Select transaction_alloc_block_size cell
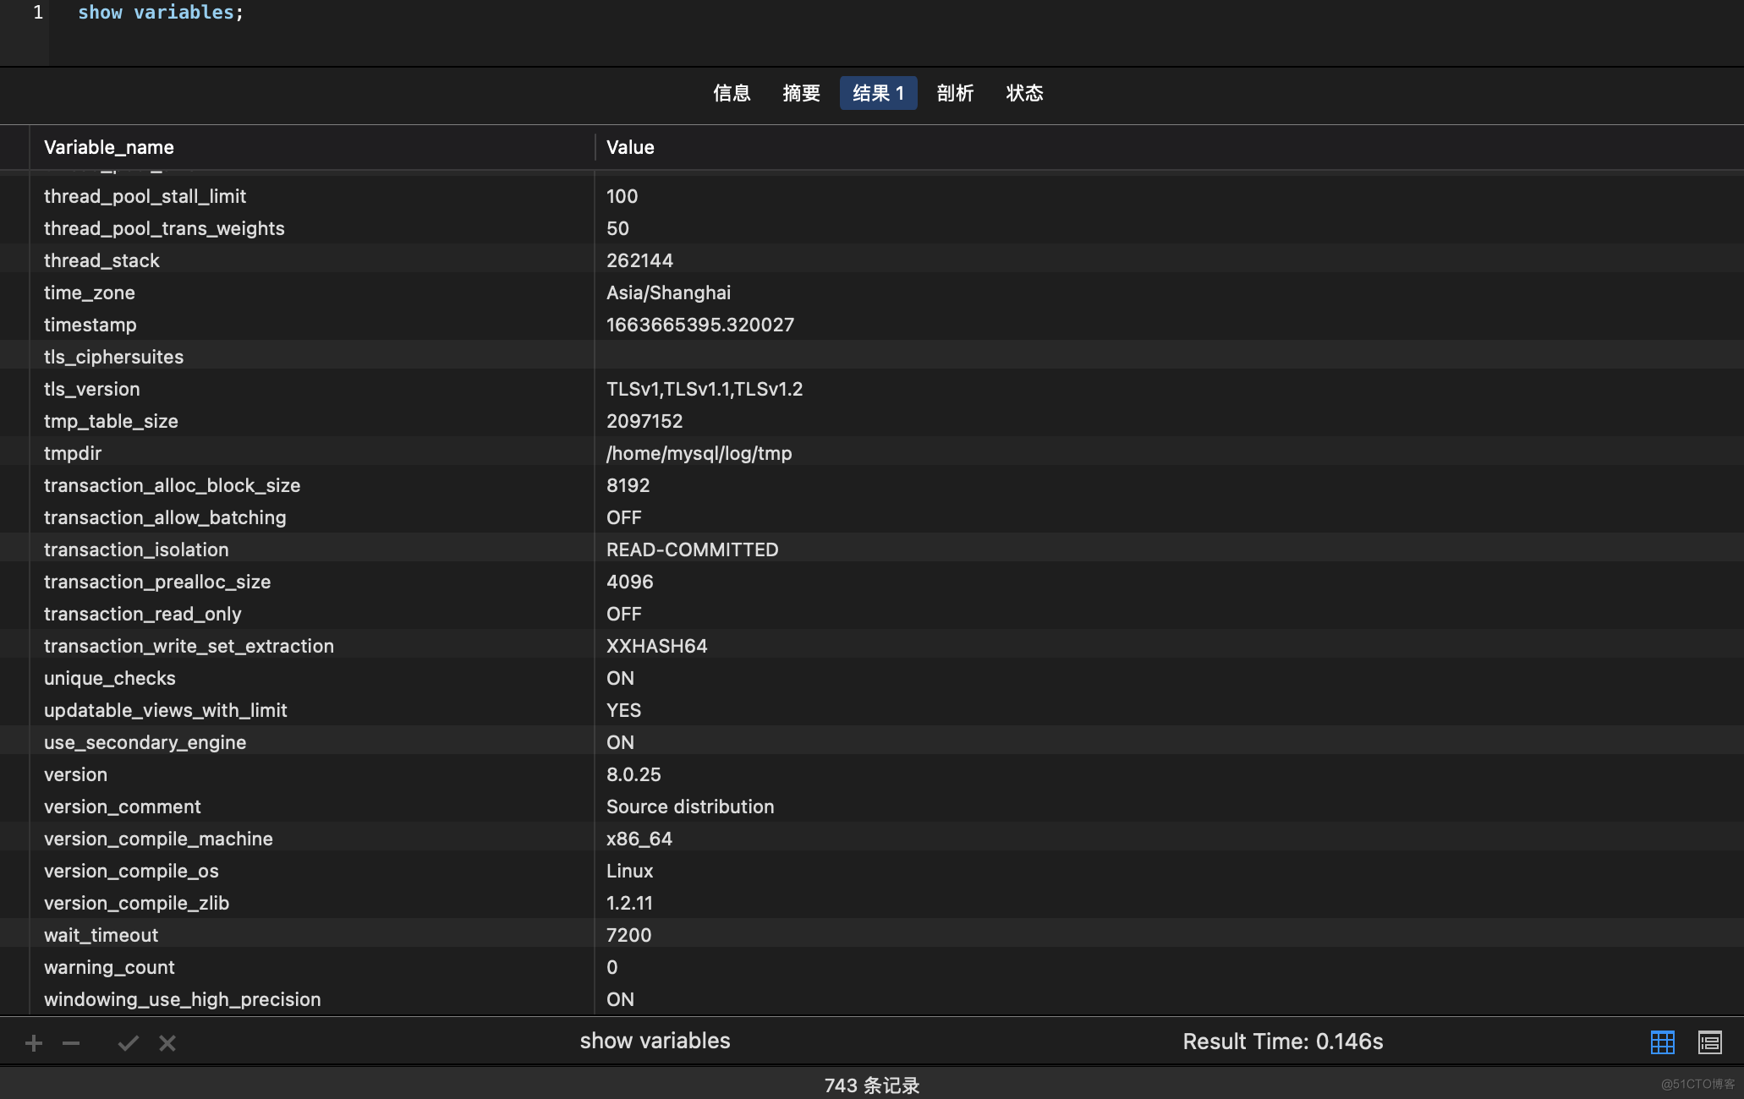This screenshot has width=1744, height=1099. pyautogui.click(x=172, y=485)
